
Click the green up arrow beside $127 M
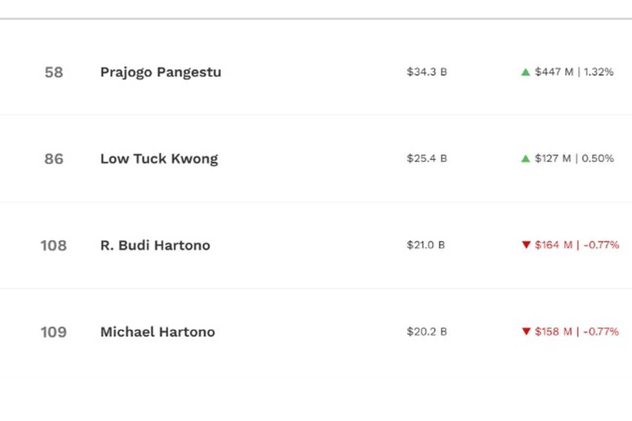tap(525, 158)
